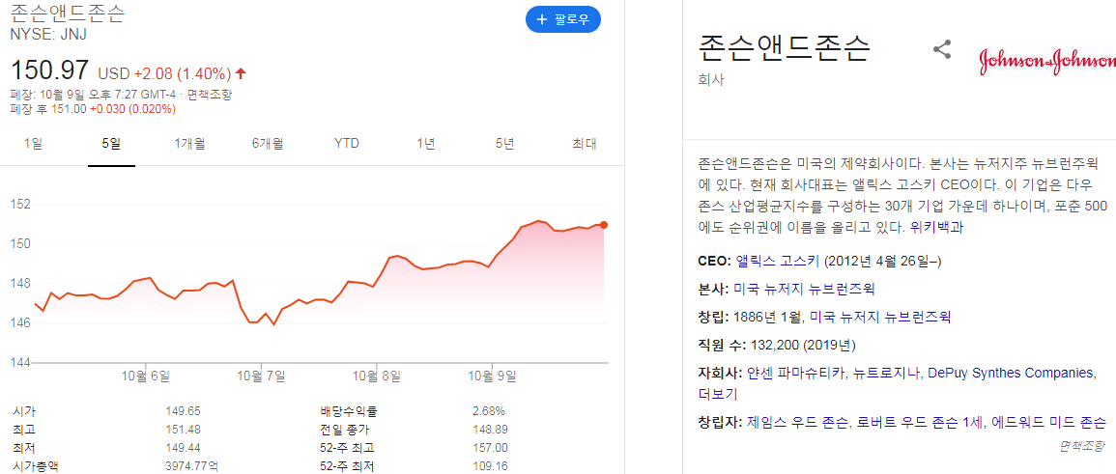Click the low value 149.44
The width and height of the screenshot is (1116, 474).
click(183, 448)
